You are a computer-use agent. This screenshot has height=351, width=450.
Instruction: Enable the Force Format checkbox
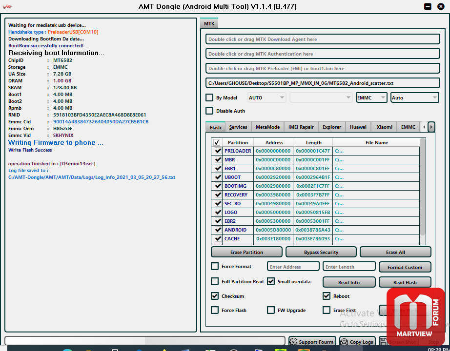[215, 266]
